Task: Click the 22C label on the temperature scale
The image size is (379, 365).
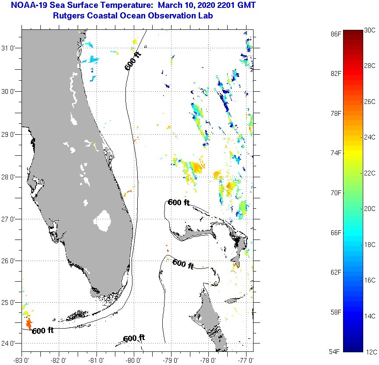Action: (x=369, y=173)
